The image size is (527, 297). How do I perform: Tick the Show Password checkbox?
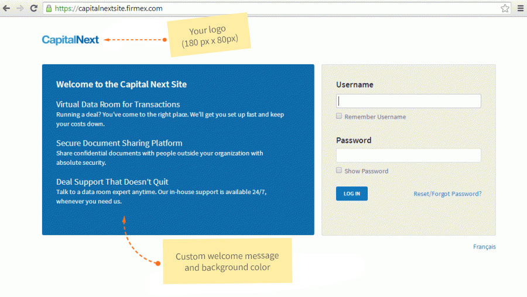coord(339,171)
